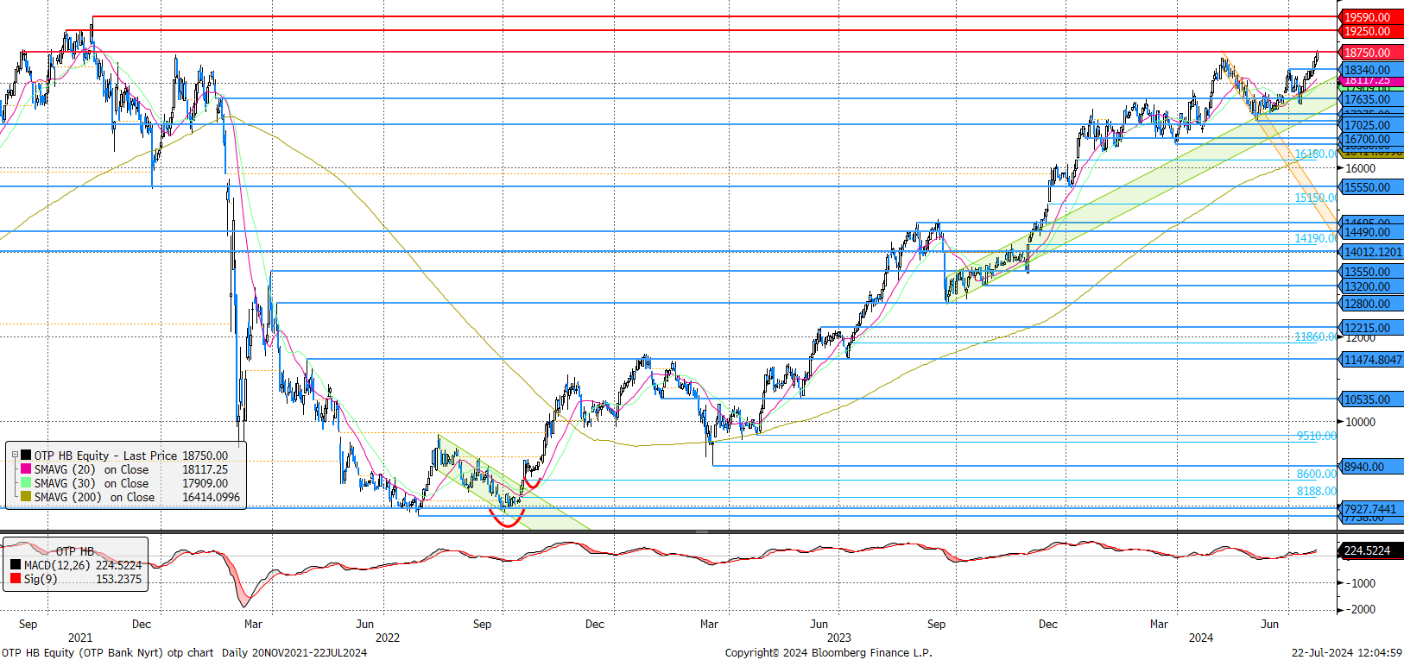Click the 2023 year label on time axis
This screenshot has height=660, width=1404.
(x=839, y=638)
